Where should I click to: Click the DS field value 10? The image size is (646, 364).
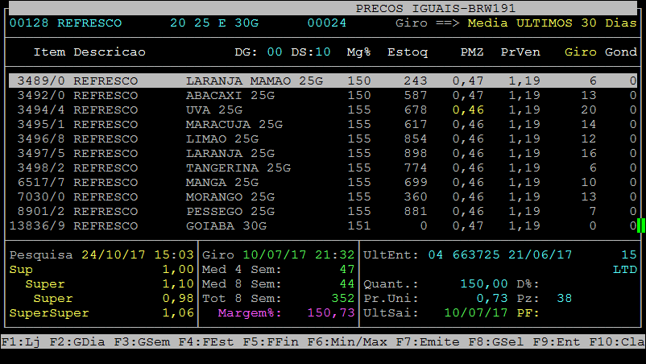pyautogui.click(x=323, y=52)
